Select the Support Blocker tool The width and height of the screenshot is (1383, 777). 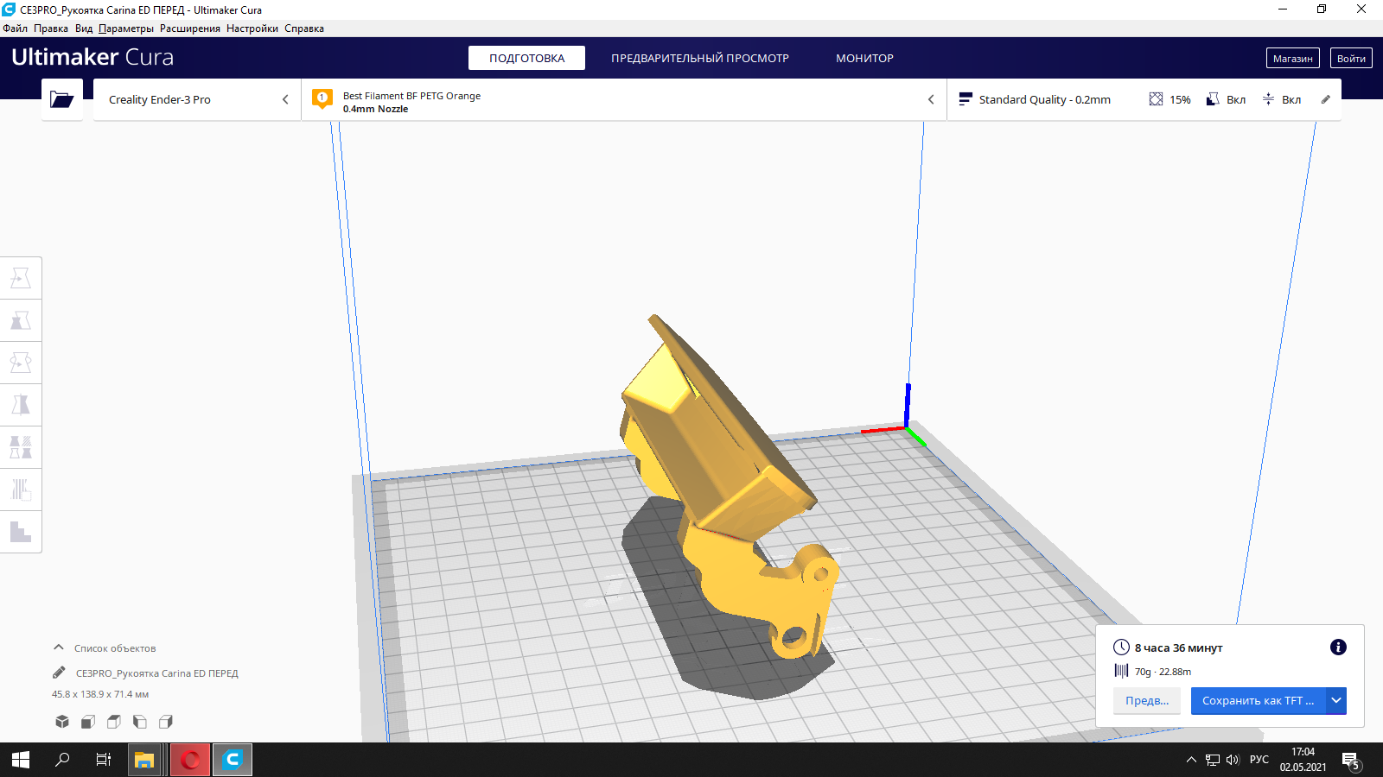[x=21, y=490]
